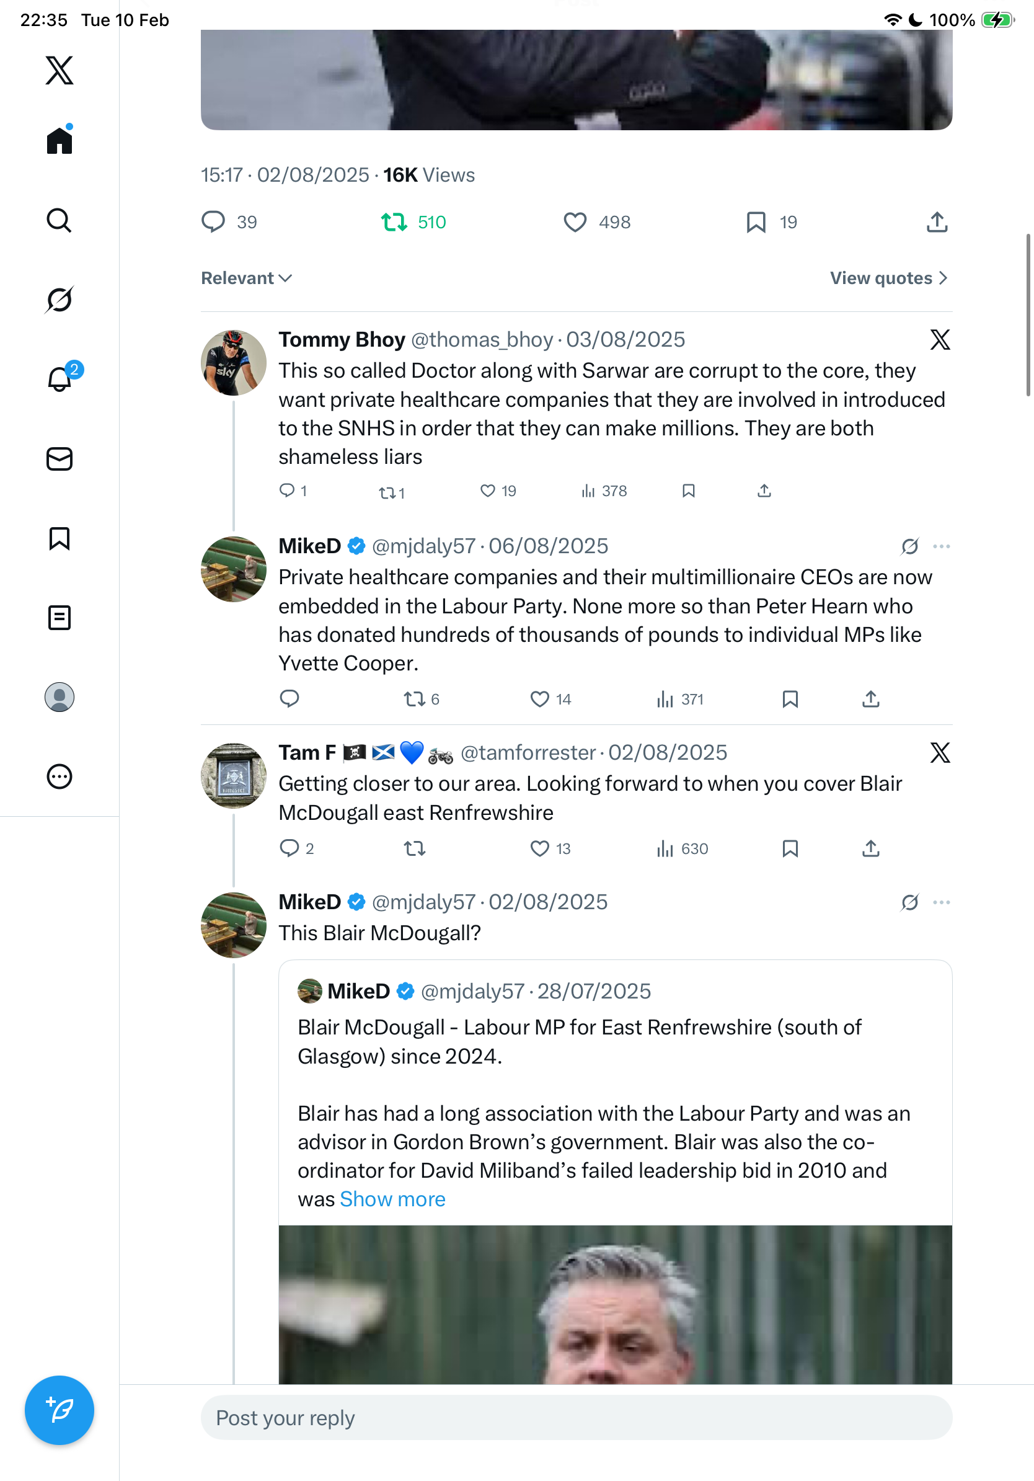The height and width of the screenshot is (1481, 1034).
Task: Open View quotes link
Action: (888, 278)
